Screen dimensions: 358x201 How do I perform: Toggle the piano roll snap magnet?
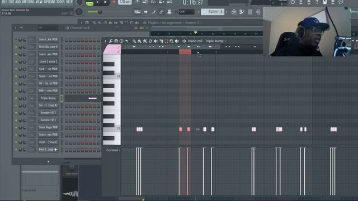coord(116,41)
